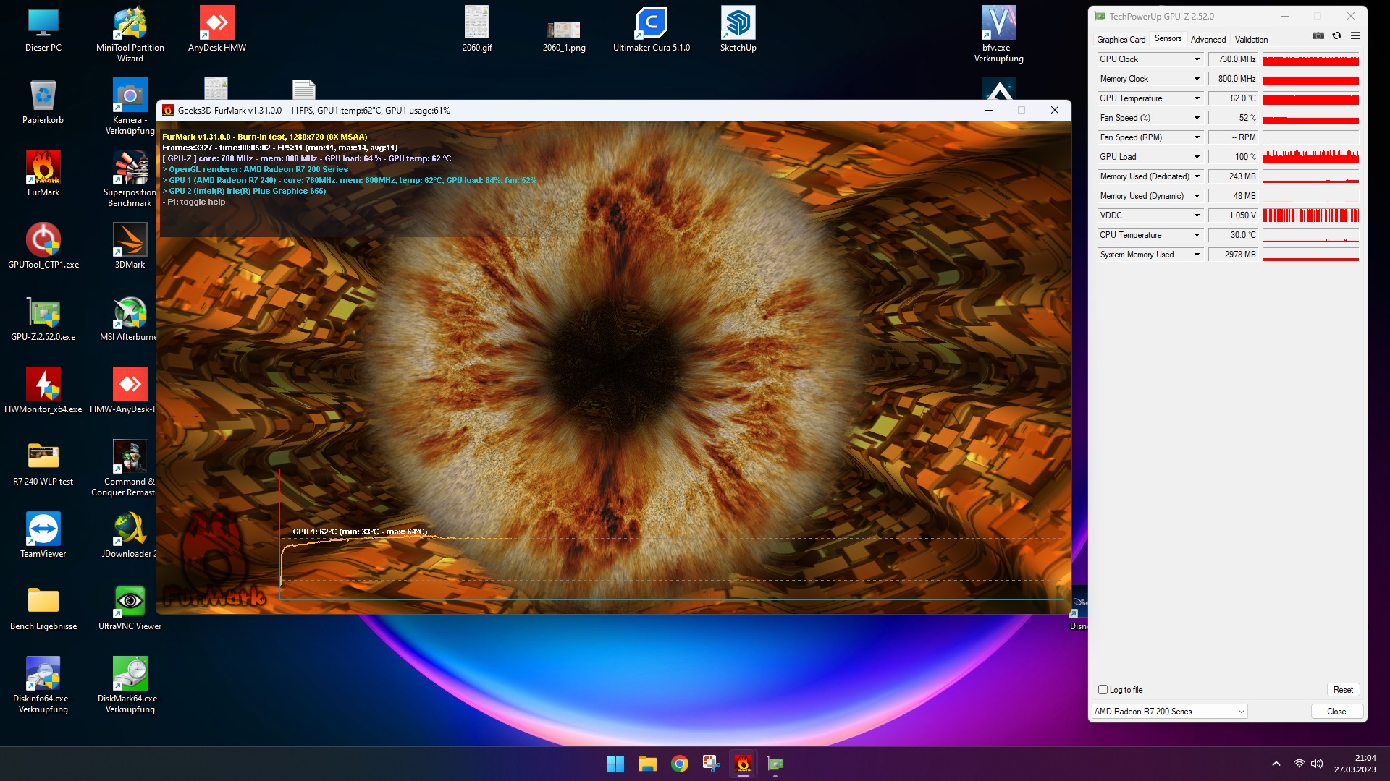This screenshot has width=1390, height=781.
Task: Open the FurMark desktop shortcut icon
Action: point(43,168)
